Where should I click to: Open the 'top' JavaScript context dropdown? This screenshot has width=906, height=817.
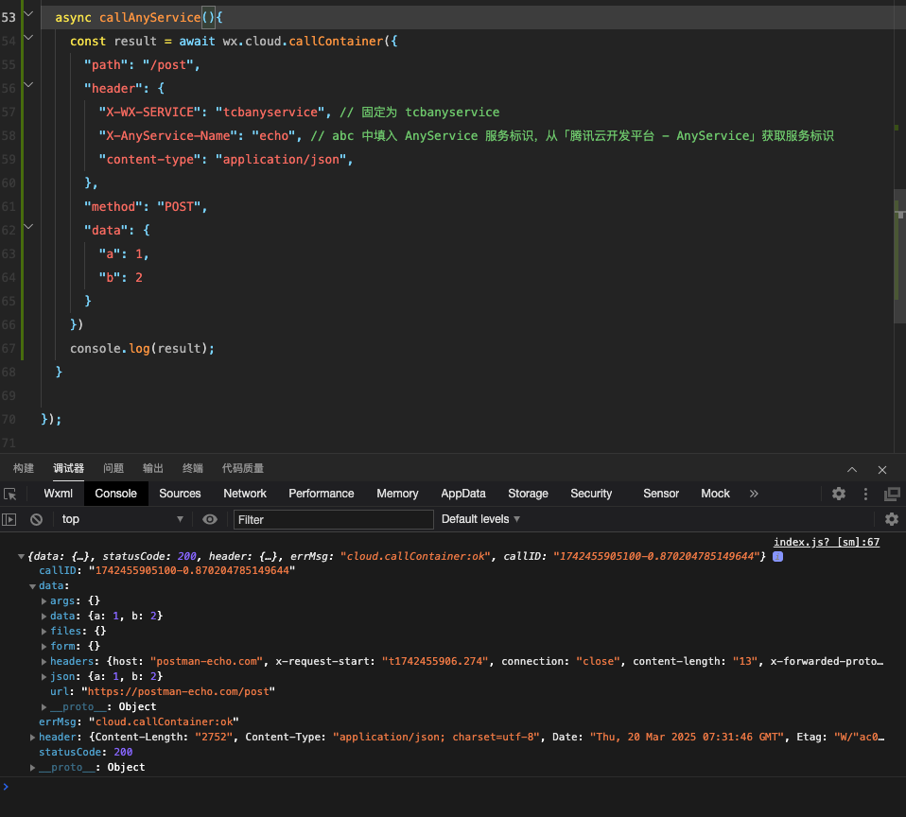click(x=122, y=519)
